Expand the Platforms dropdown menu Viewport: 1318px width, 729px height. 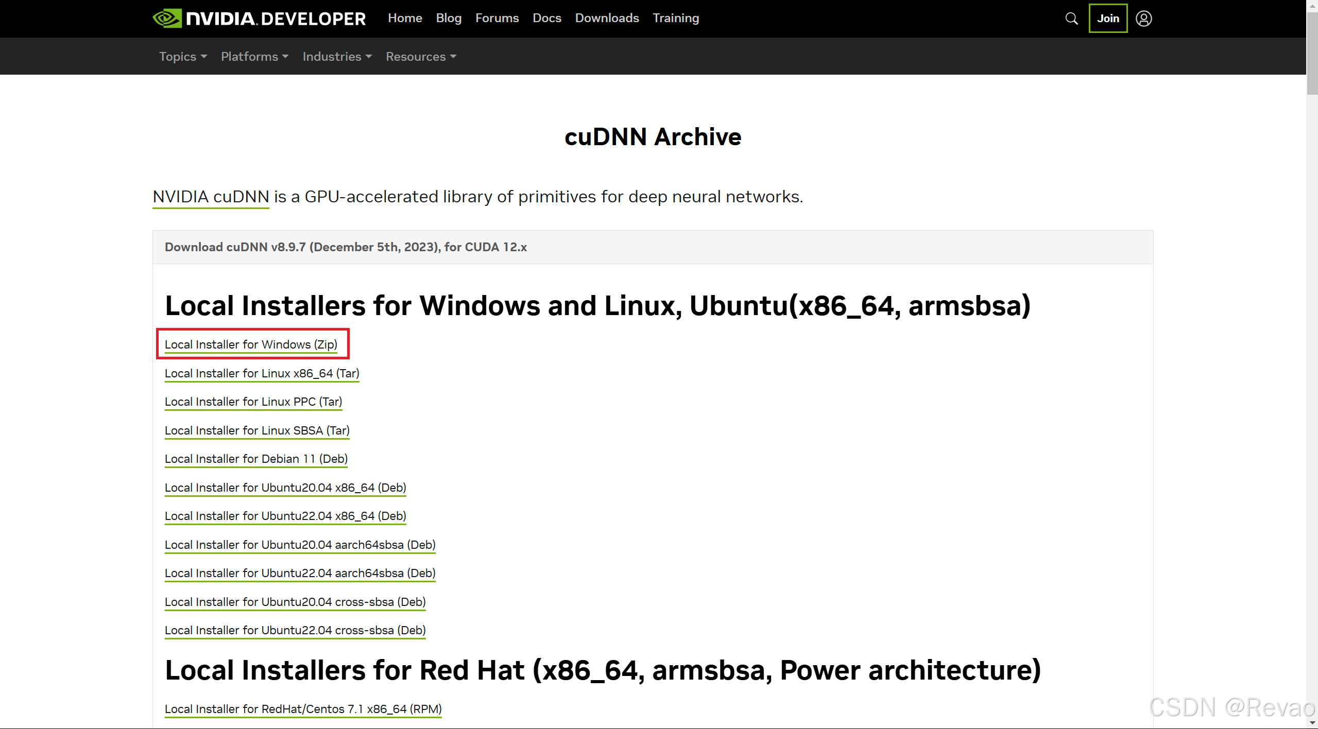pyautogui.click(x=254, y=57)
